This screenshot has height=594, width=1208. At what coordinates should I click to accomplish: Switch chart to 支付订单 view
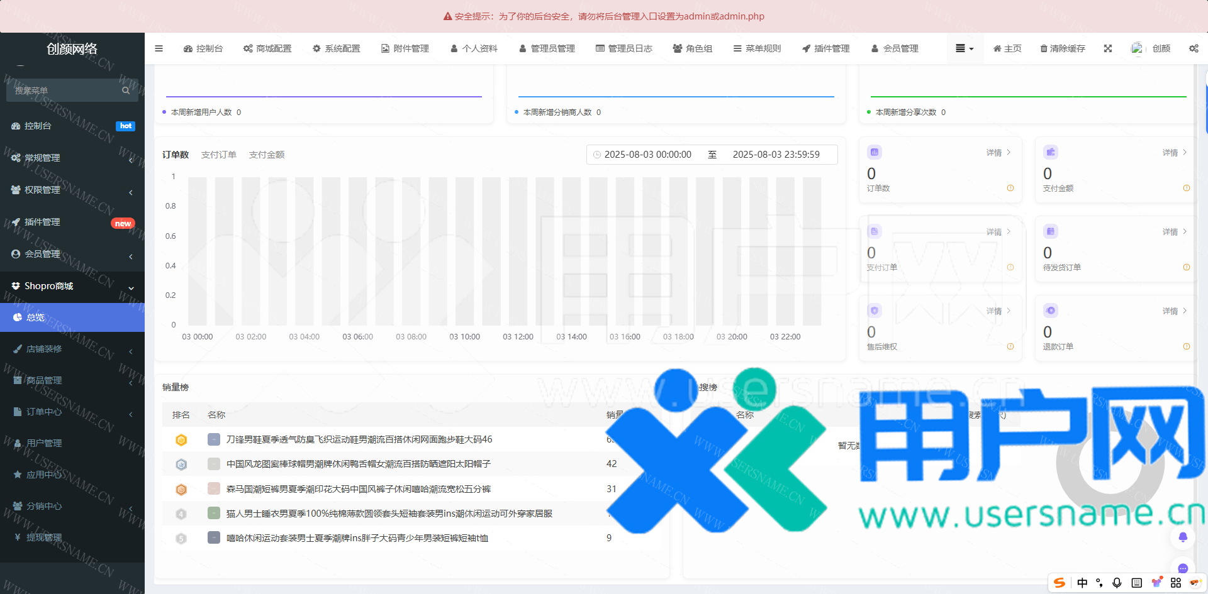219,155
